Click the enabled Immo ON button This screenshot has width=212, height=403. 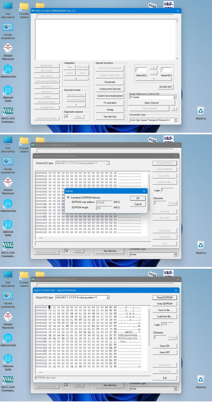point(165,346)
